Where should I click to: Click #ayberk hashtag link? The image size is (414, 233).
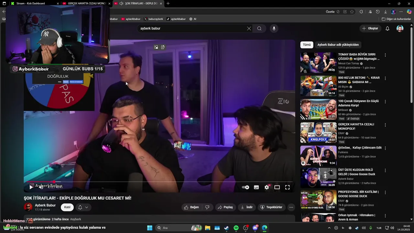tap(76, 219)
